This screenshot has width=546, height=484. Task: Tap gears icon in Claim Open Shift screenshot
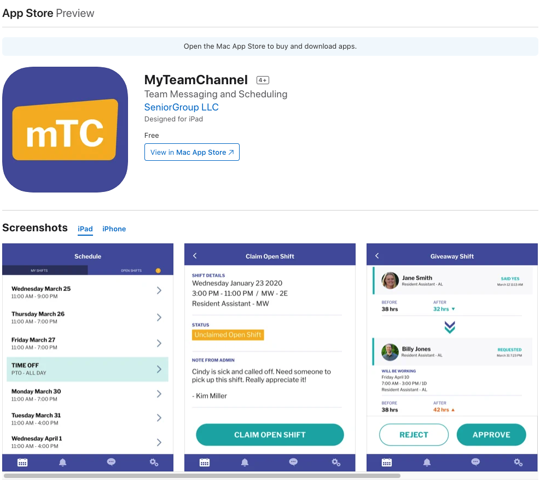pyautogui.click(x=336, y=463)
